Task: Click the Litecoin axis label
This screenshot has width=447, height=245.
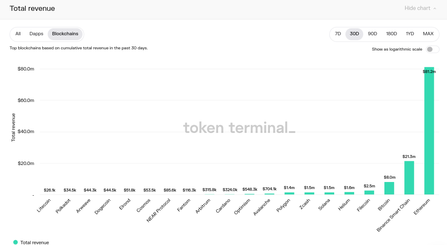Action: (44, 205)
